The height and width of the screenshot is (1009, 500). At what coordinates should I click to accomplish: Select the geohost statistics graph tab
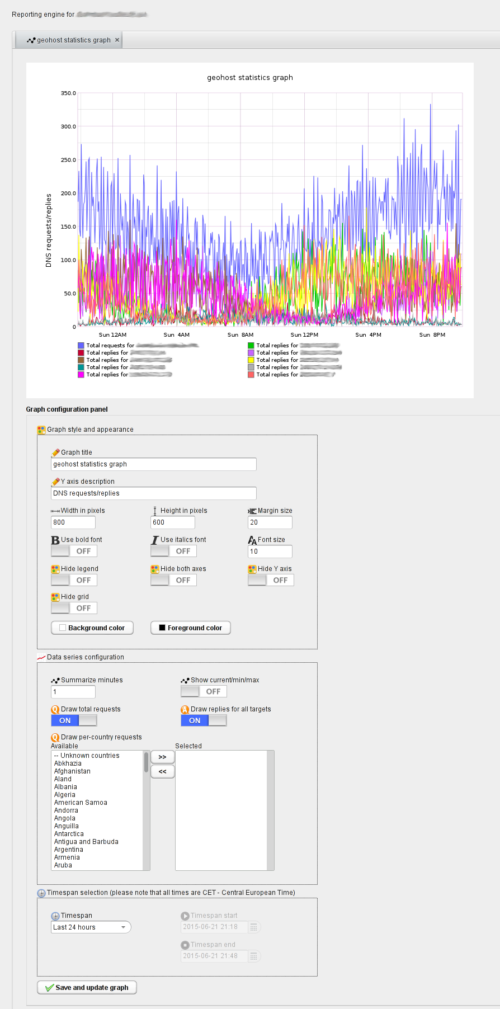(69, 40)
